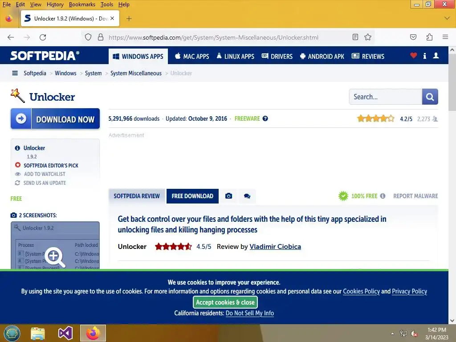Open the Firefox hamburger application menu
456x342 pixels.
point(445,37)
